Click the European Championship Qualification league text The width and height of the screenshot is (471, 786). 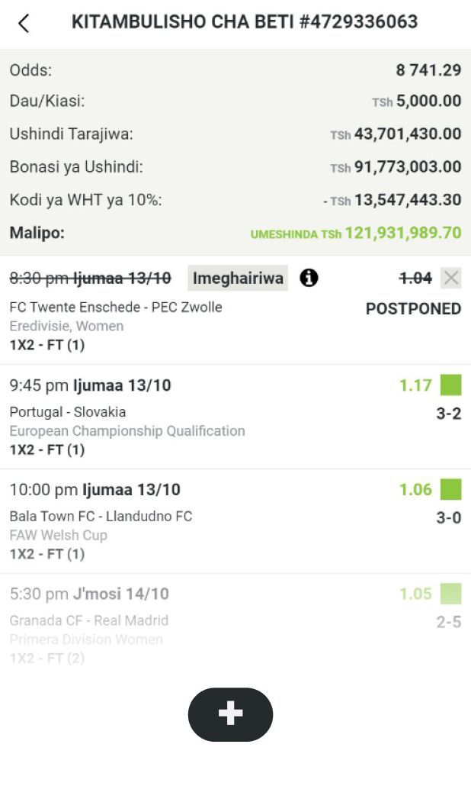point(127,431)
